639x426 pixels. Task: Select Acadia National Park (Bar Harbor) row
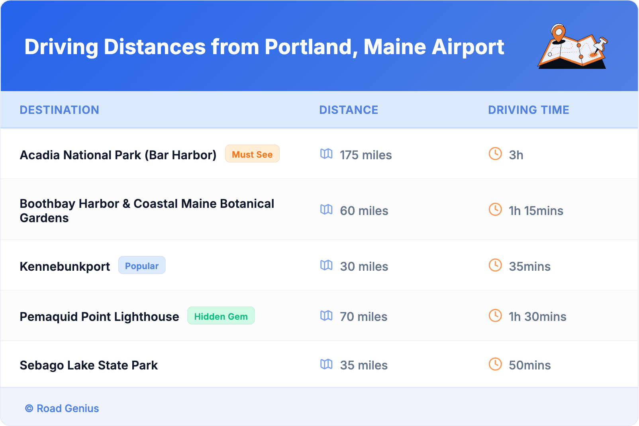point(118,155)
